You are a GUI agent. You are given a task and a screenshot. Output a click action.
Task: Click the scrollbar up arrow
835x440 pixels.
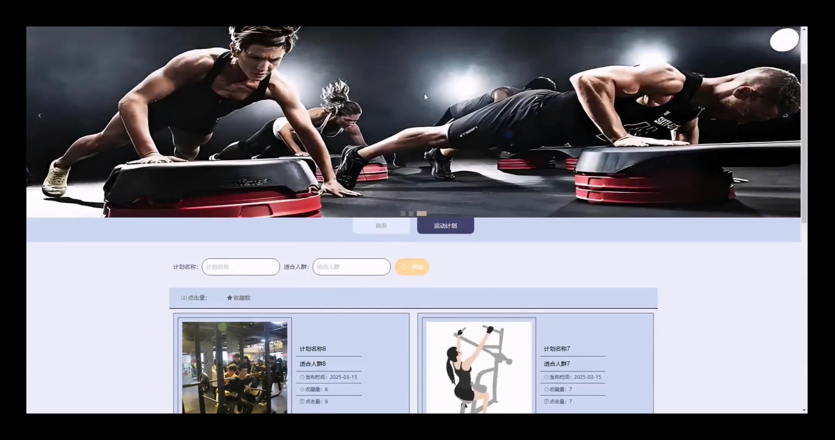coord(804,30)
